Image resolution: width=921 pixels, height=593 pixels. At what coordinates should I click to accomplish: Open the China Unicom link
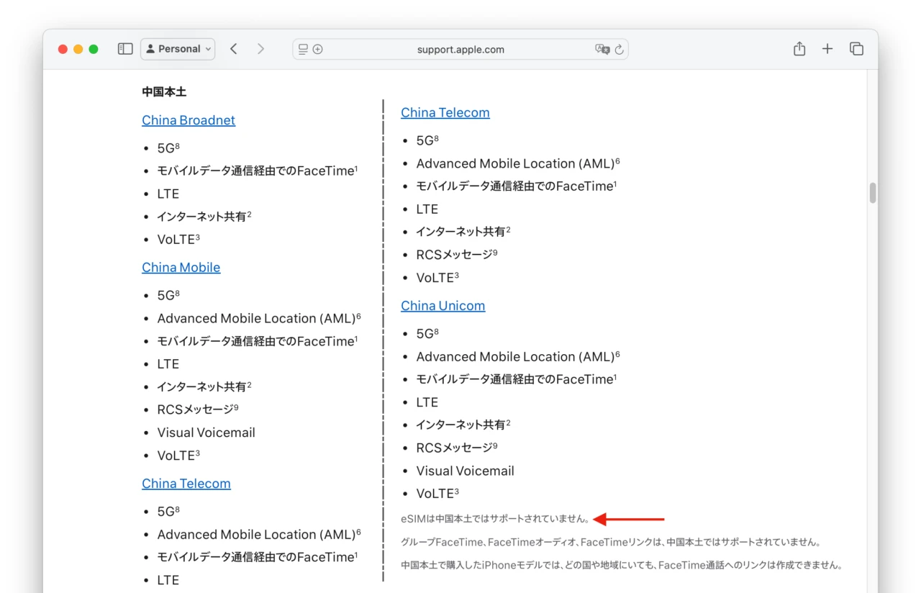coord(443,305)
